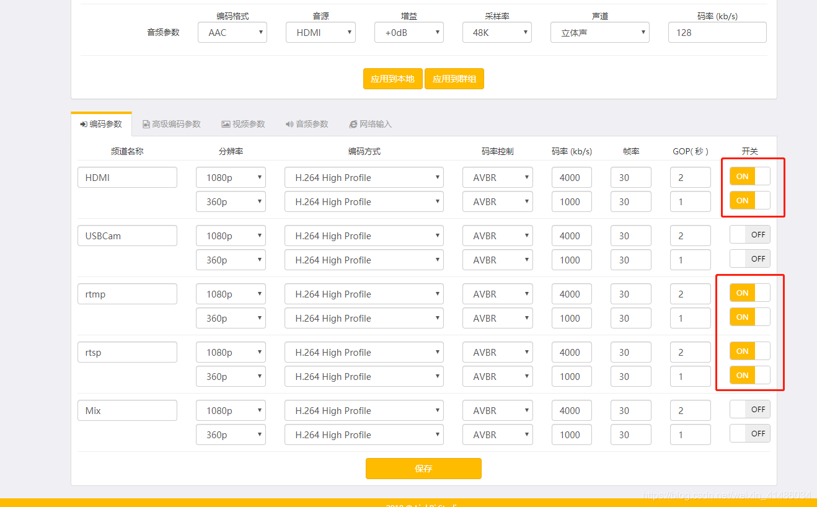Screen dimensions: 817x507
Task: Open the rtsp 1080p row AVBR dropdown
Action: 498,352
